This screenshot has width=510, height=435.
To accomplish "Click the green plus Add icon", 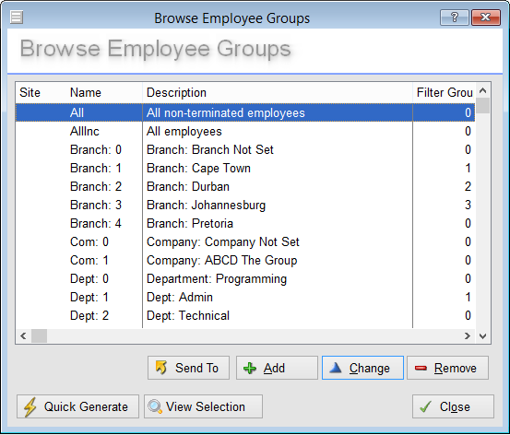I will [250, 368].
